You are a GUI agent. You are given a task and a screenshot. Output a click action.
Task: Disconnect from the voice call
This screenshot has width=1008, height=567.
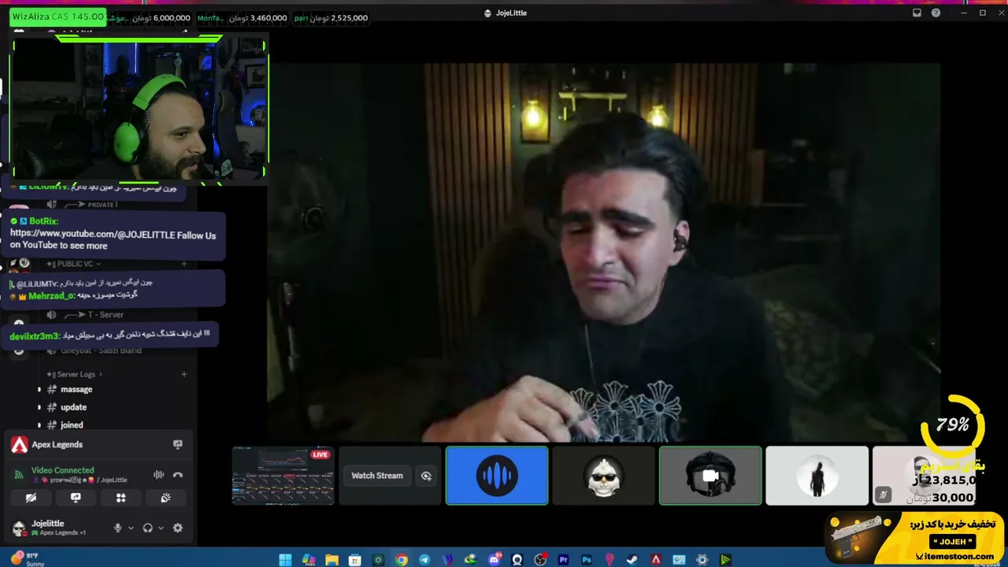tap(178, 475)
